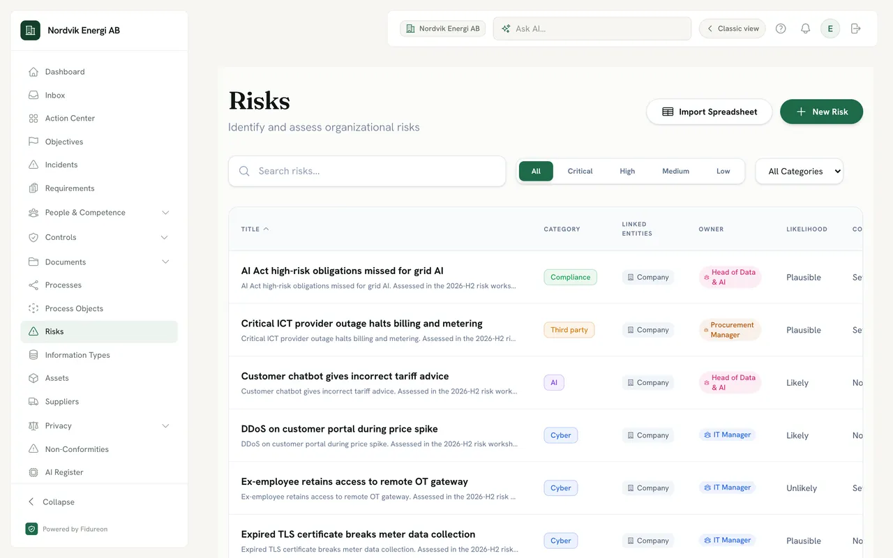Click the Process Objects icon

pyautogui.click(x=33, y=308)
